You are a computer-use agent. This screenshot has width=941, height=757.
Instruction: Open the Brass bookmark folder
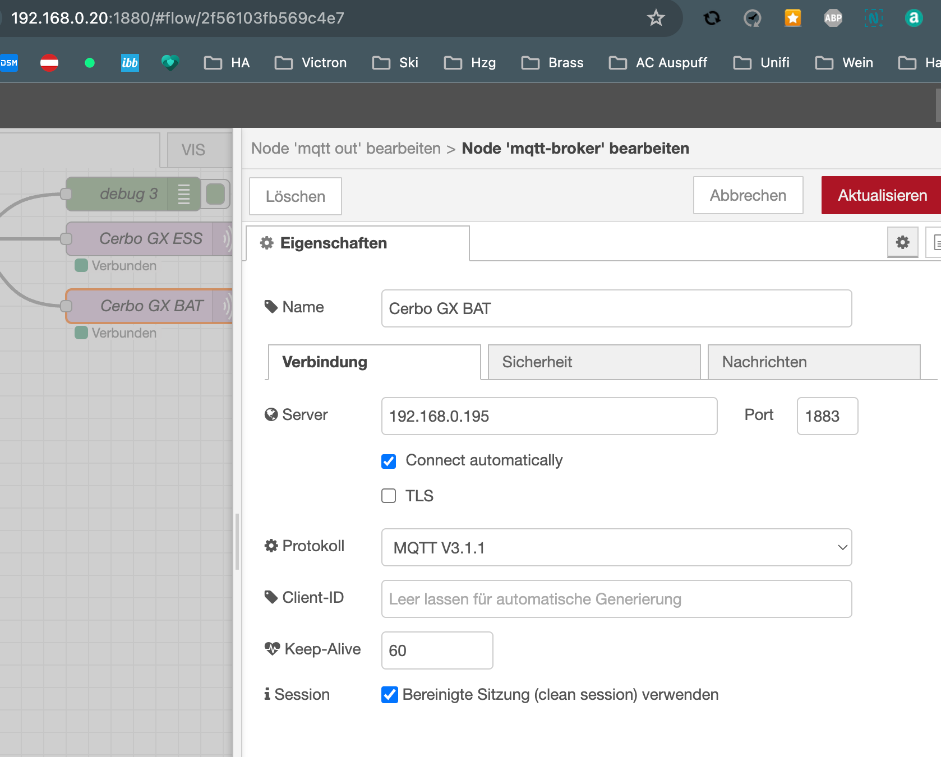[x=552, y=63]
